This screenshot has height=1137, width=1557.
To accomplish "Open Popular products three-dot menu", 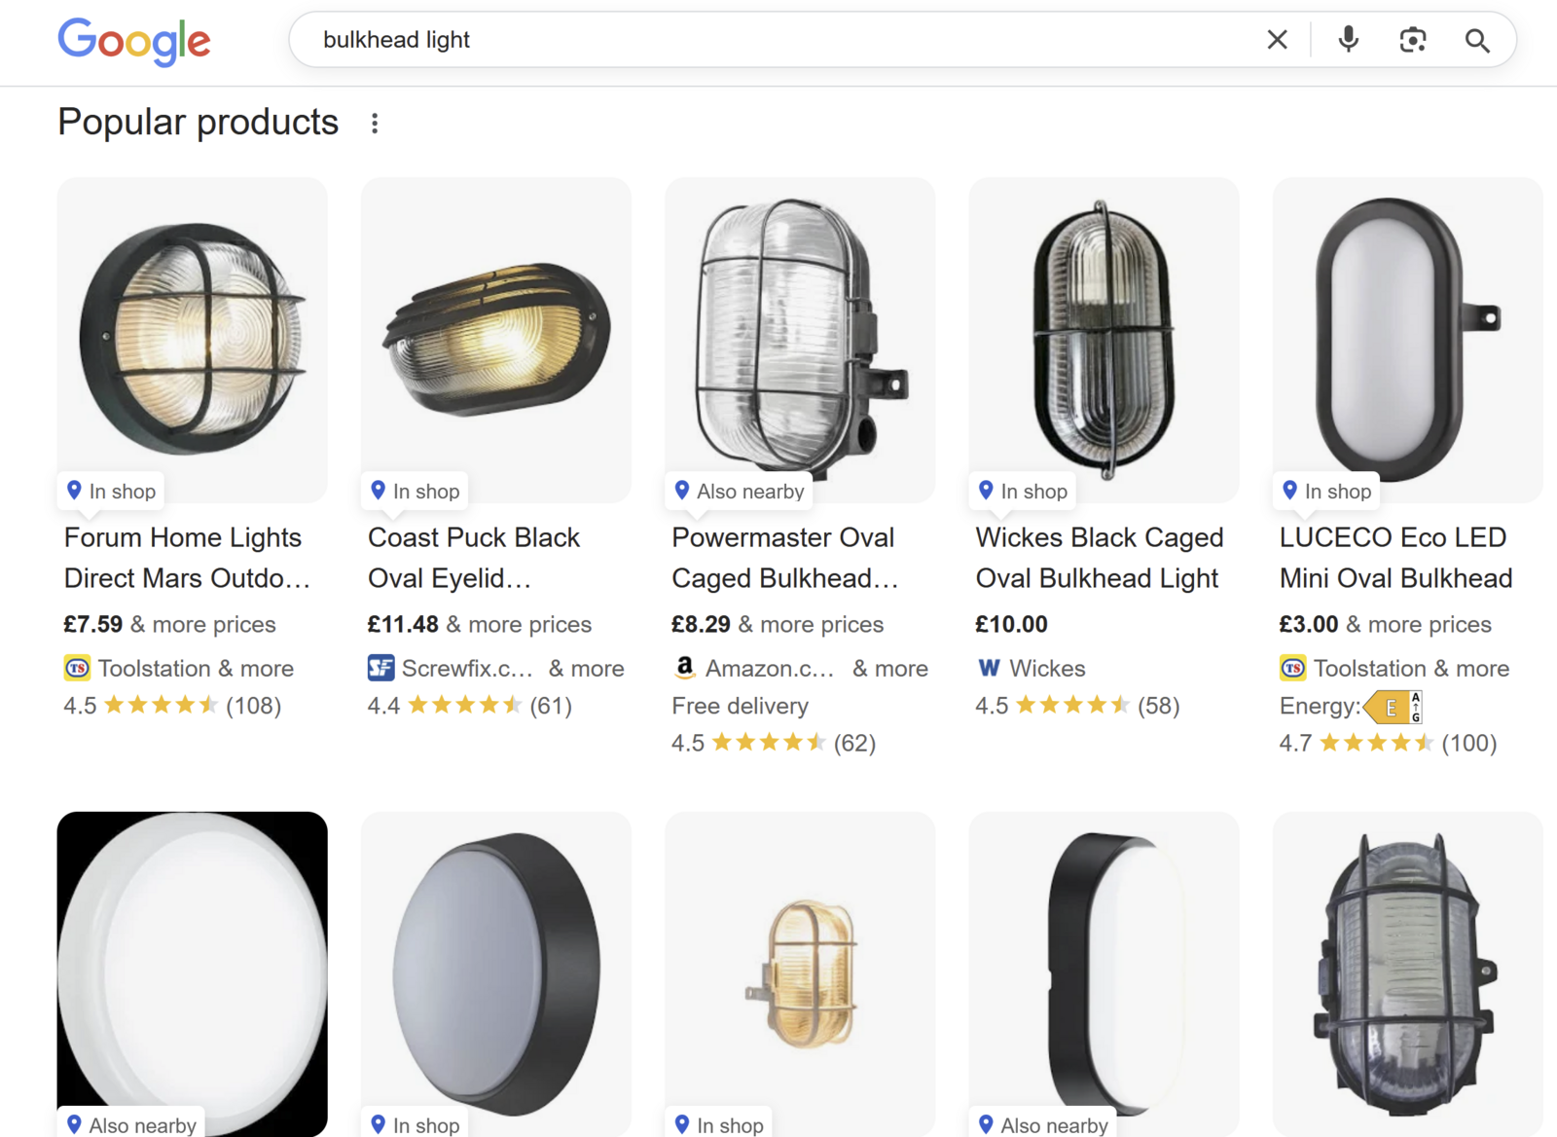I will (375, 124).
